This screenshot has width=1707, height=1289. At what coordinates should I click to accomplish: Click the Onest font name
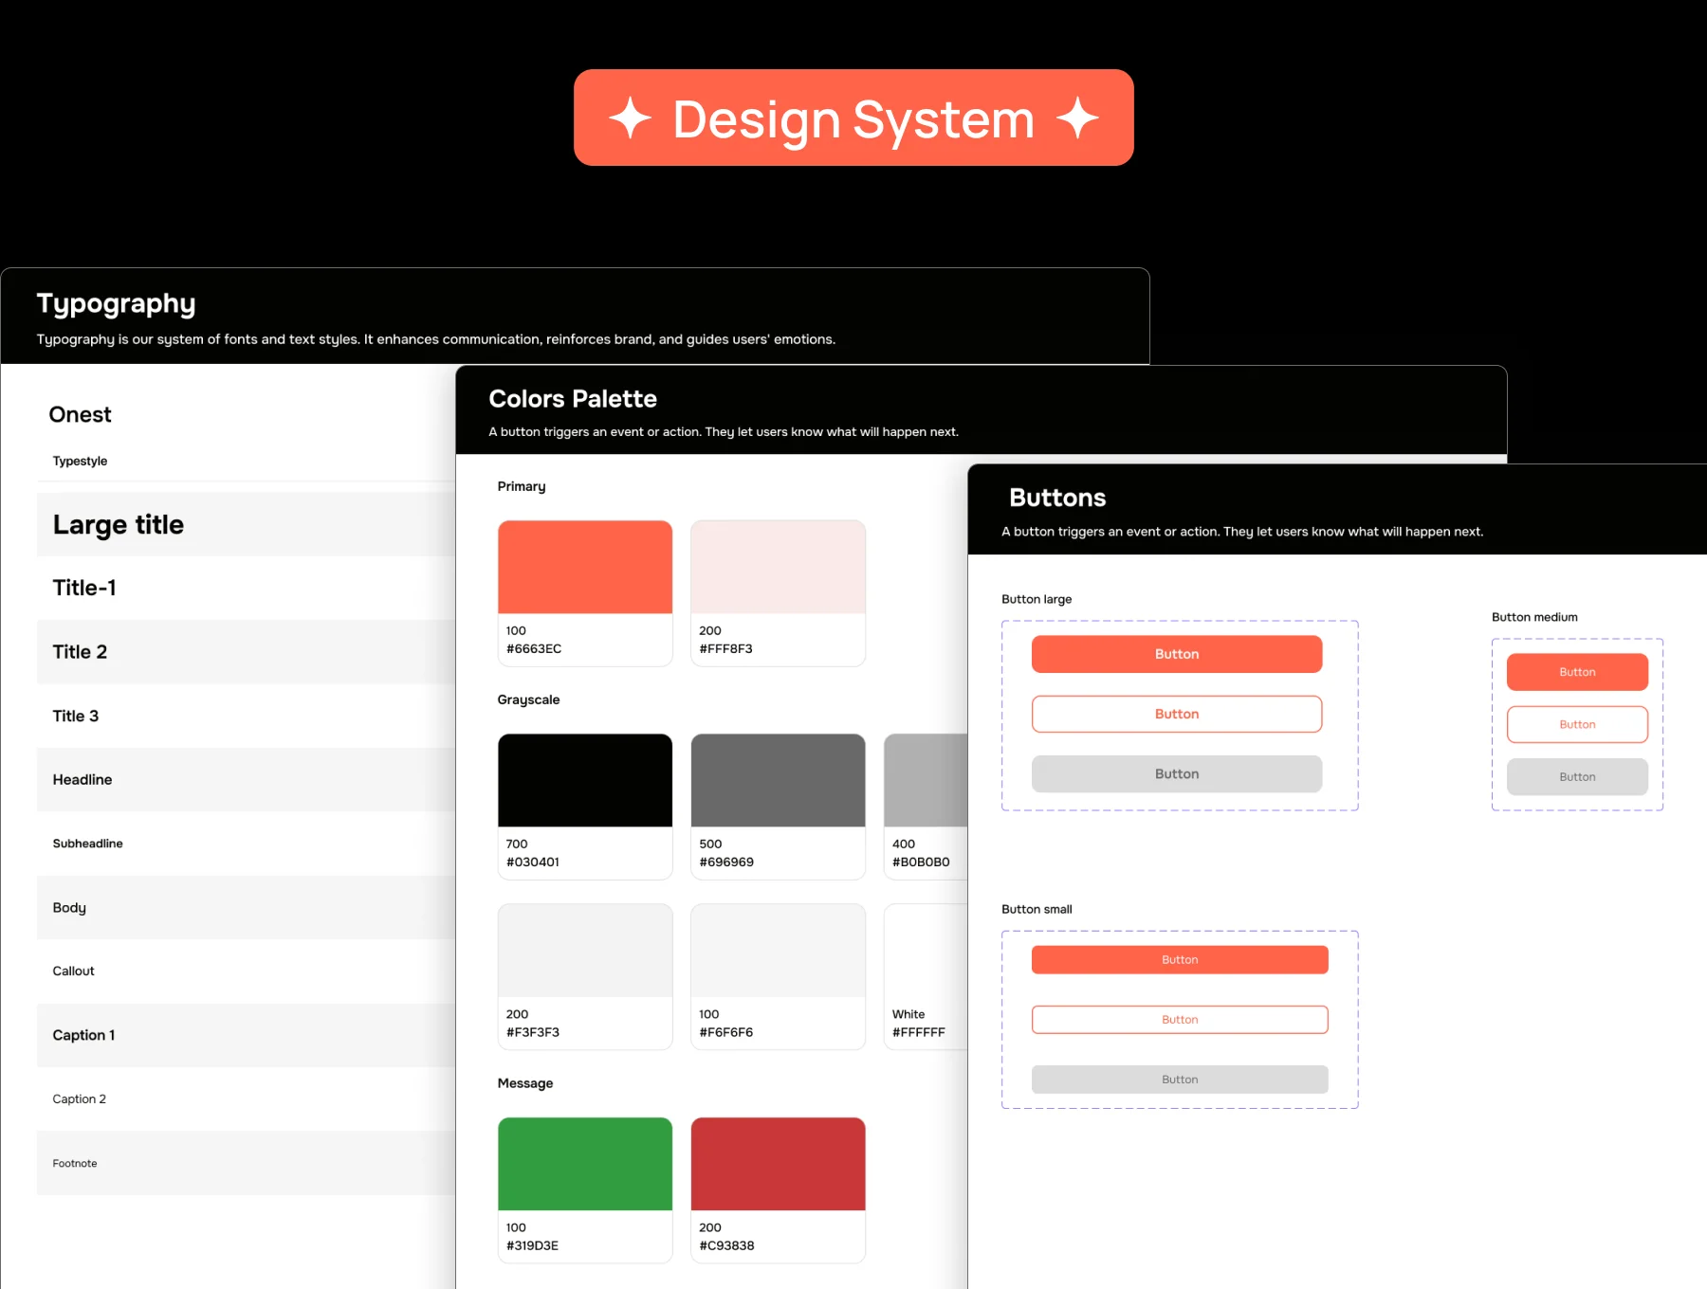[x=81, y=414]
